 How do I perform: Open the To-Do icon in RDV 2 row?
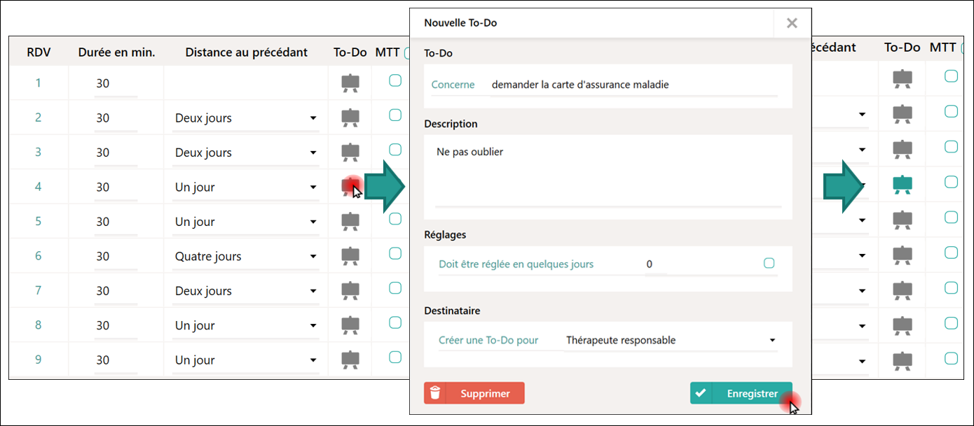click(x=350, y=118)
